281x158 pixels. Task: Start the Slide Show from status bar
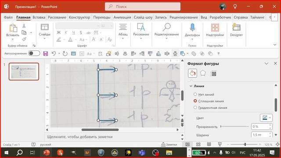[x=220, y=144]
